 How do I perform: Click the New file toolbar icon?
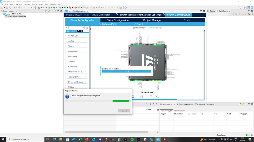(x=2, y=8)
